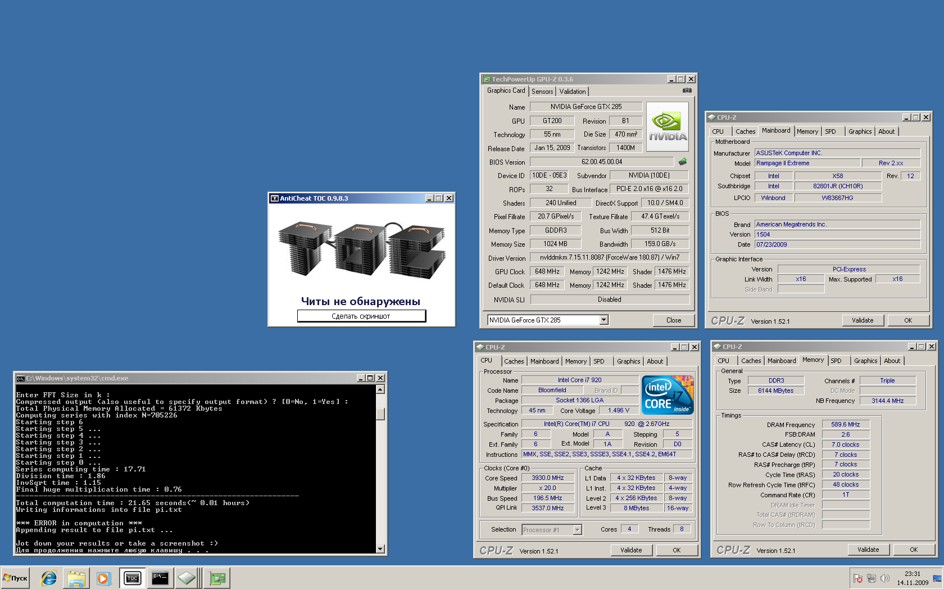Screen dimensions: 944x590
Task: Click OK in CPU-Z Processor window
Action: [677, 550]
